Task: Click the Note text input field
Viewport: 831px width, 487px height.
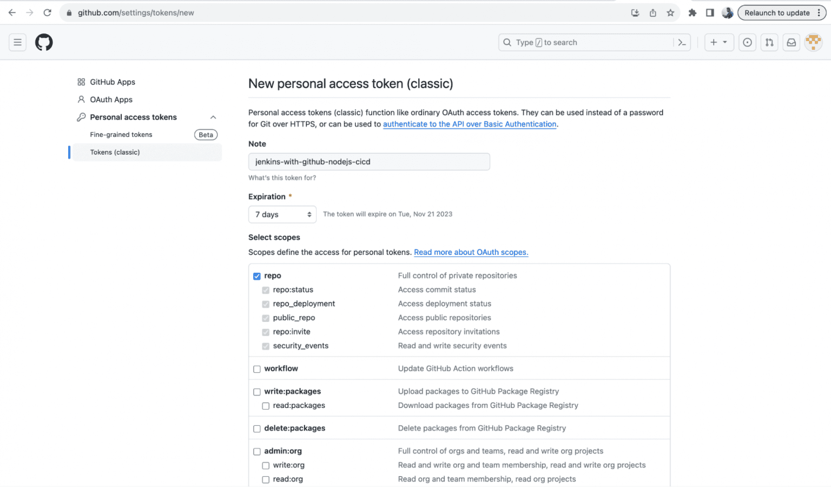Action: pos(369,162)
